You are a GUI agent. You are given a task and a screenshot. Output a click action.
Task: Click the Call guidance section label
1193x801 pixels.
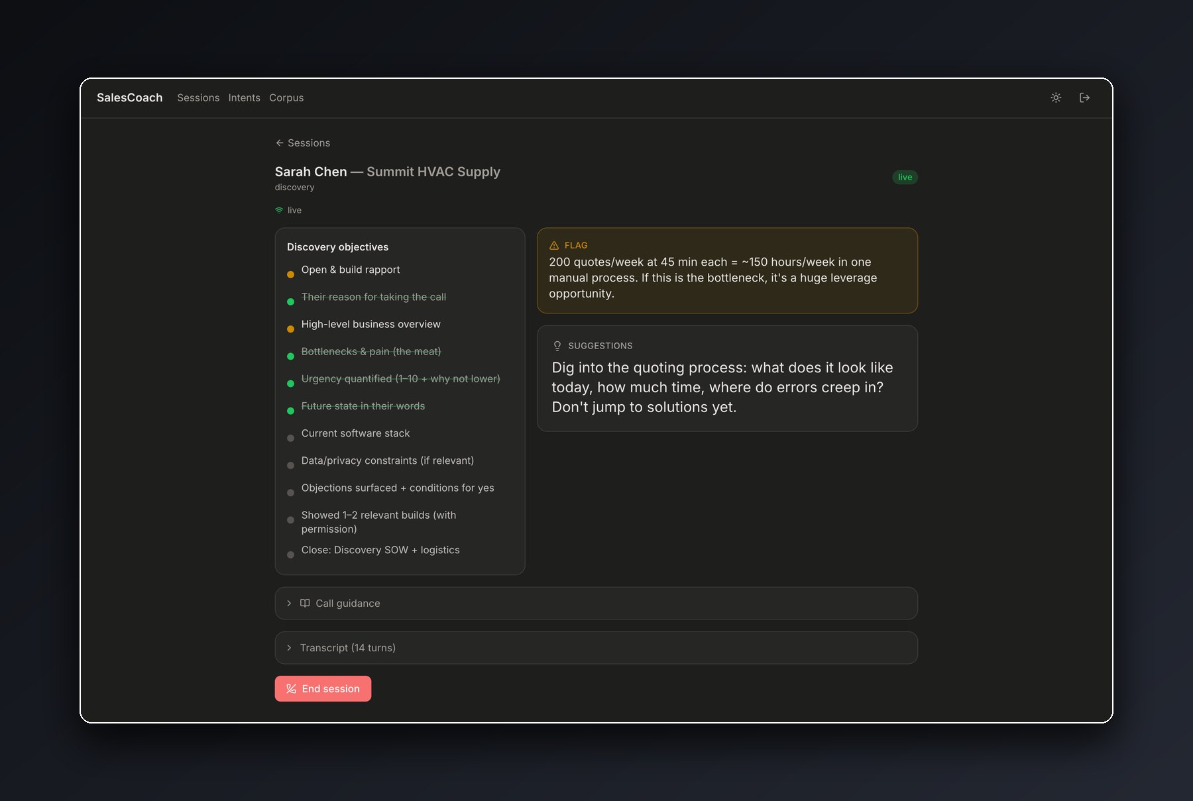348,604
